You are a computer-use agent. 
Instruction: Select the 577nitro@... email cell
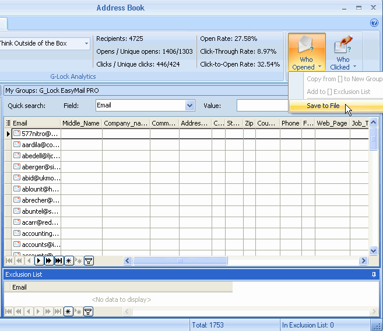[x=36, y=134]
